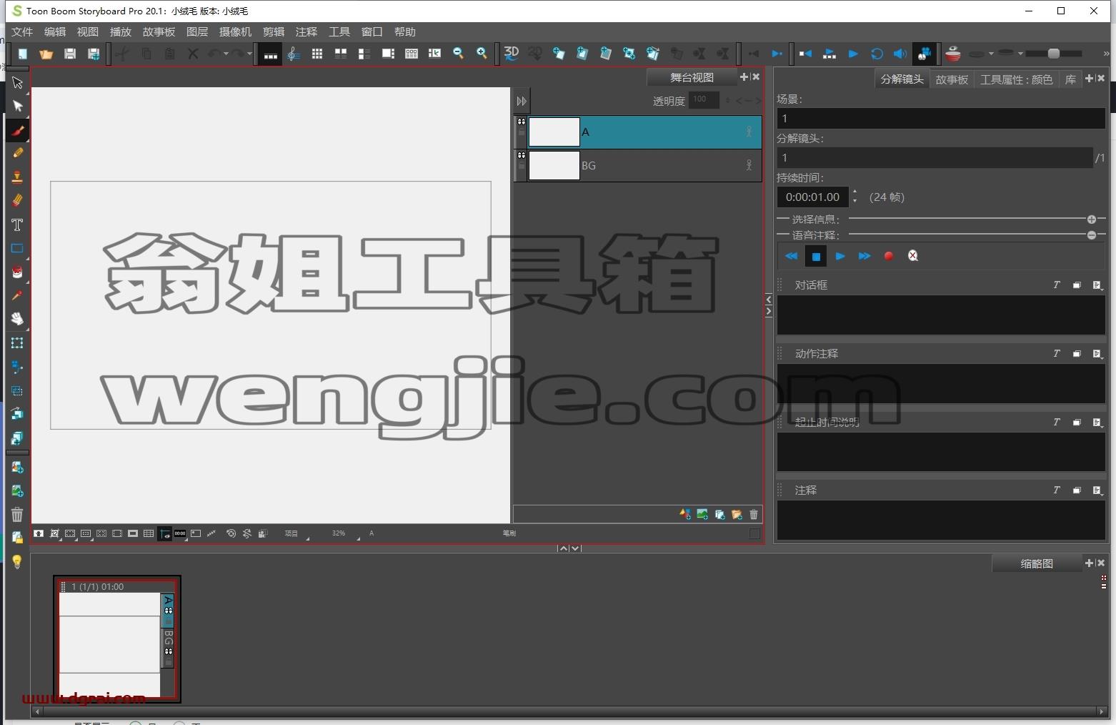Click the delete trash icon in left toolbar
The width and height of the screenshot is (1116, 725).
18,514
